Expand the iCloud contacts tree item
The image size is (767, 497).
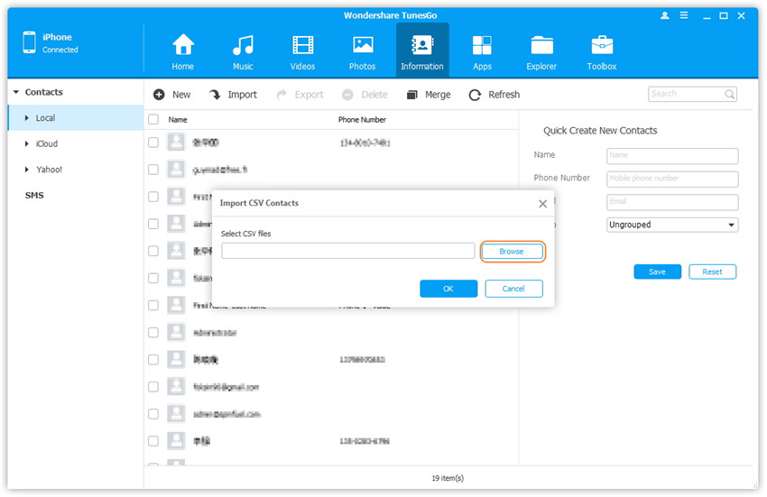coord(28,144)
